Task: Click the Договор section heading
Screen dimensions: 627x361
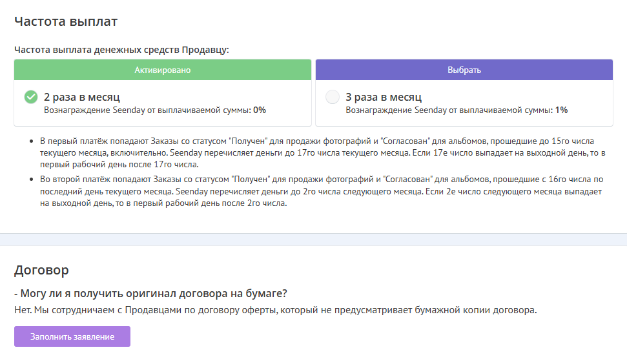Action: click(41, 270)
